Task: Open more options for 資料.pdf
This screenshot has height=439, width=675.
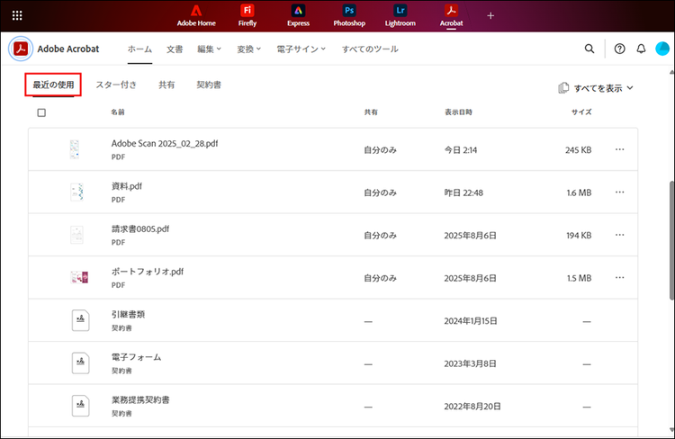Action: (x=619, y=193)
